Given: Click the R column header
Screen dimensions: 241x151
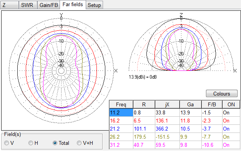Looking at the screenshot, I should pos(144,104).
